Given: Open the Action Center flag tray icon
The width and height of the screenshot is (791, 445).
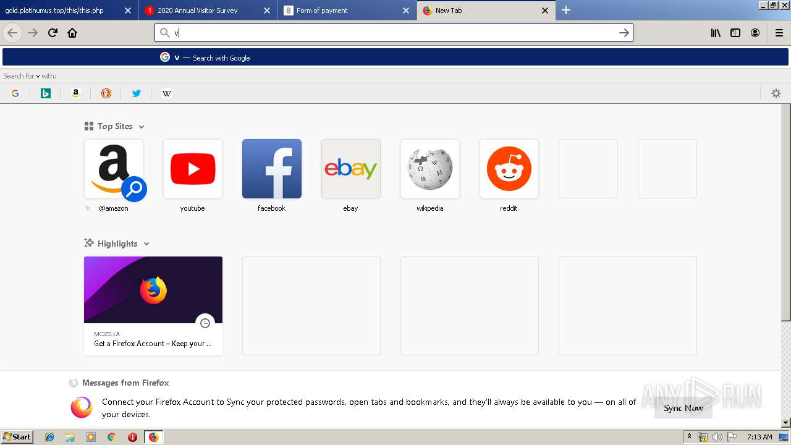Looking at the screenshot, I should tap(731, 437).
